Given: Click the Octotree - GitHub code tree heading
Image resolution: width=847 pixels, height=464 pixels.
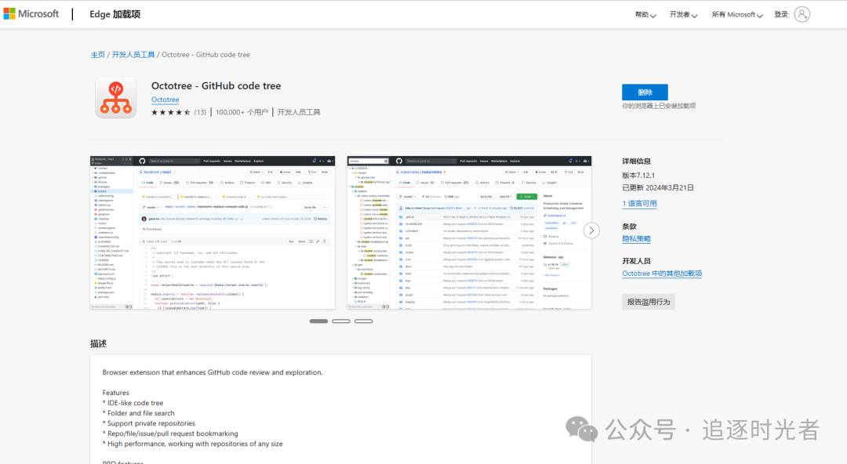Looking at the screenshot, I should [216, 86].
